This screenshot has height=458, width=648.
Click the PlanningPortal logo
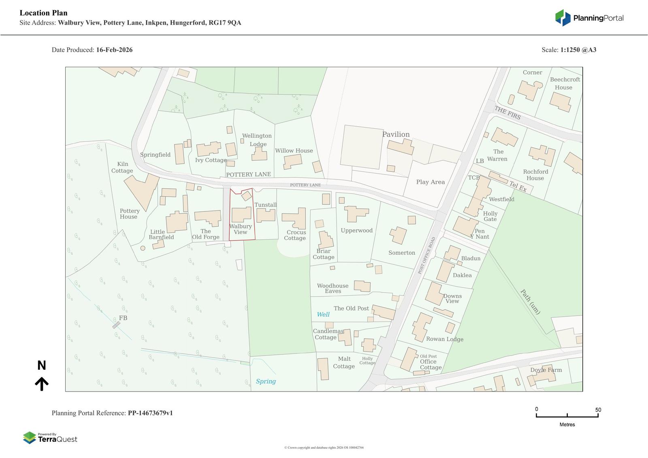tap(589, 18)
